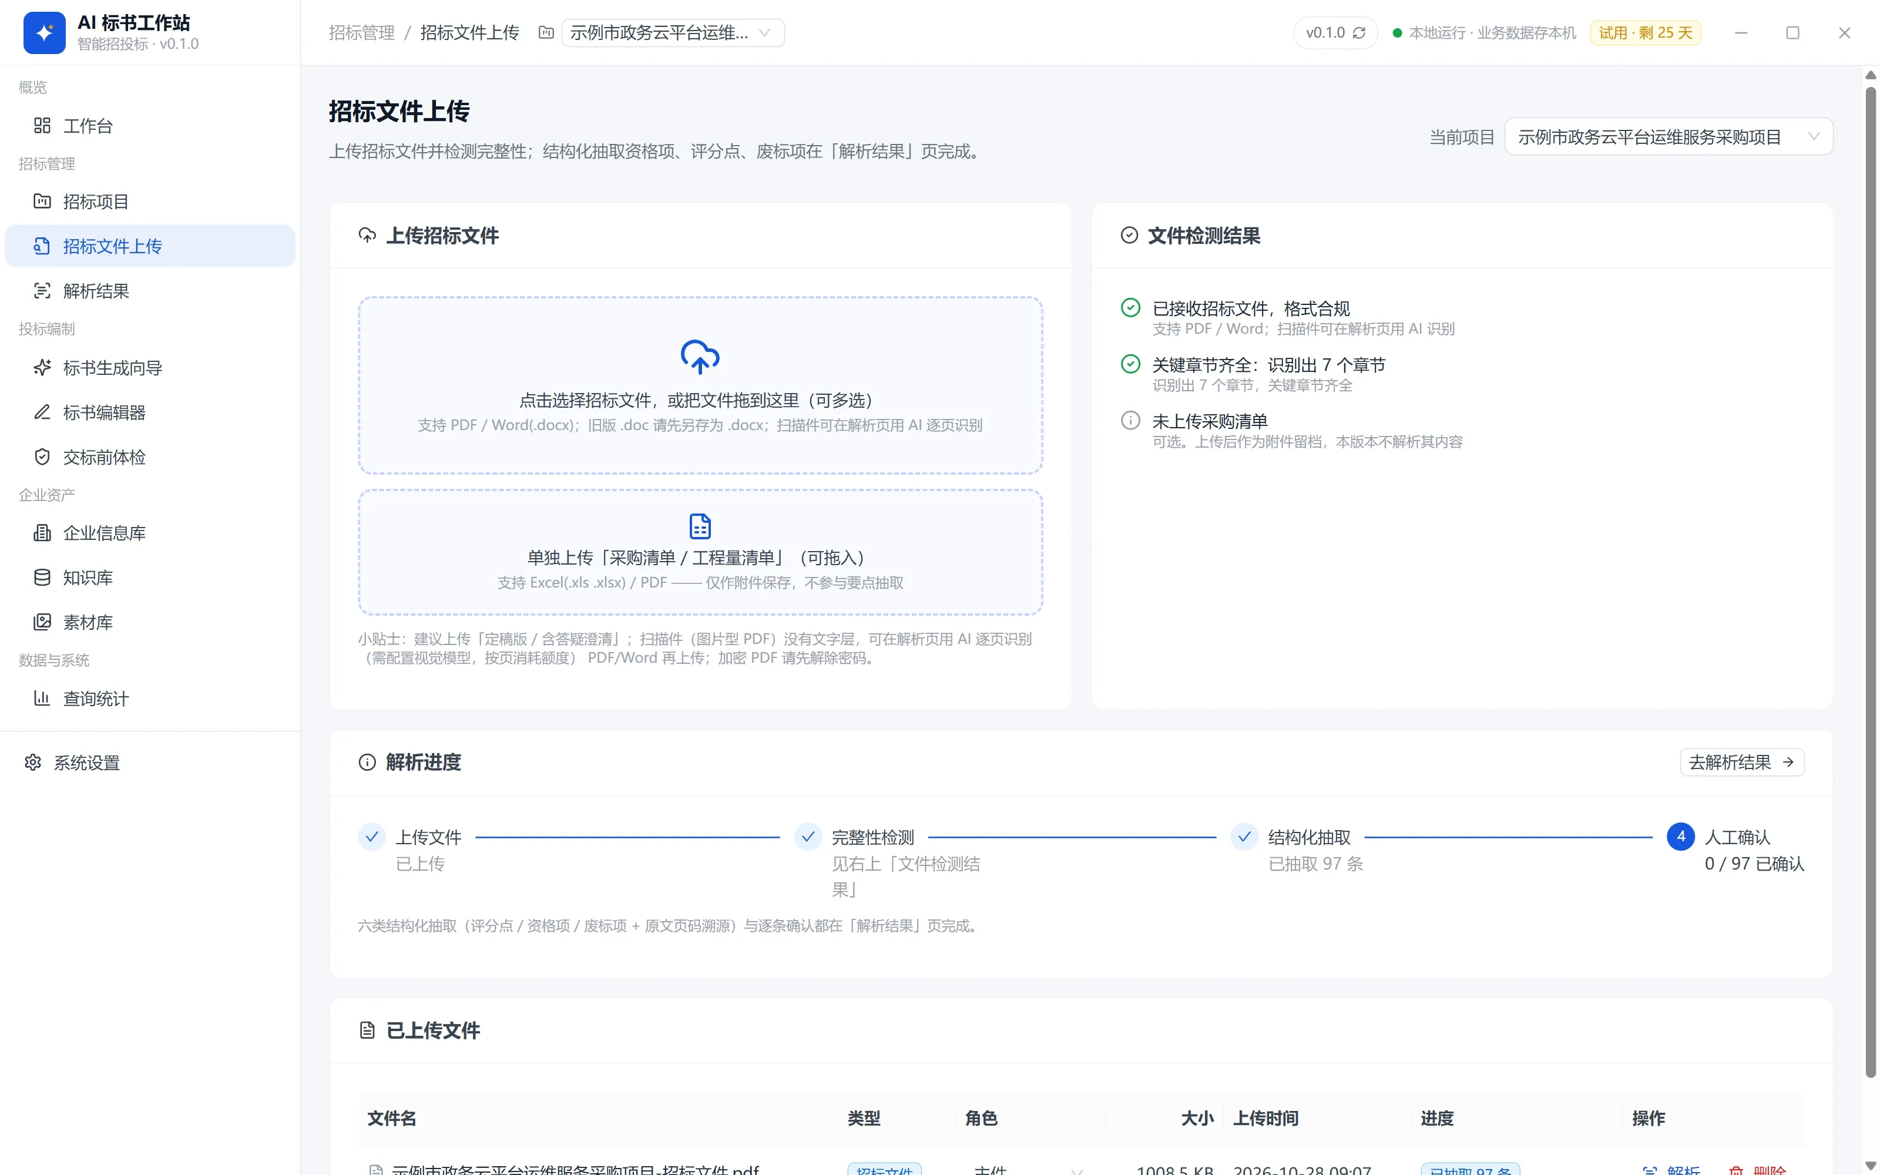Click the 上传文件 step checkmark
The width and height of the screenshot is (1880, 1175).
pos(372,837)
